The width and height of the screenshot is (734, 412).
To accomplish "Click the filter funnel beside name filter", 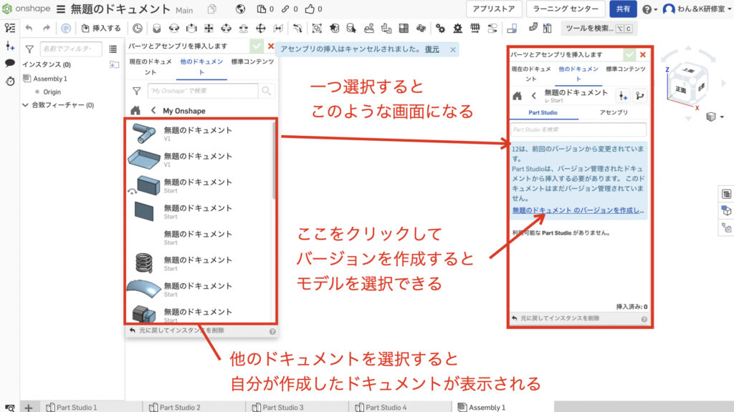I will point(29,49).
